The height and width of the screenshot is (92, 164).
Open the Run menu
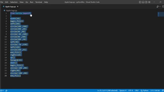32,2
